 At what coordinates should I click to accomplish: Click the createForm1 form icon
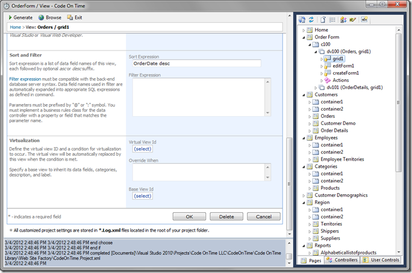click(328, 73)
